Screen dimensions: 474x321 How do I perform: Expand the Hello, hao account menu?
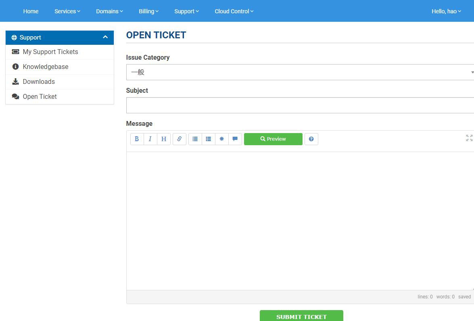[446, 11]
